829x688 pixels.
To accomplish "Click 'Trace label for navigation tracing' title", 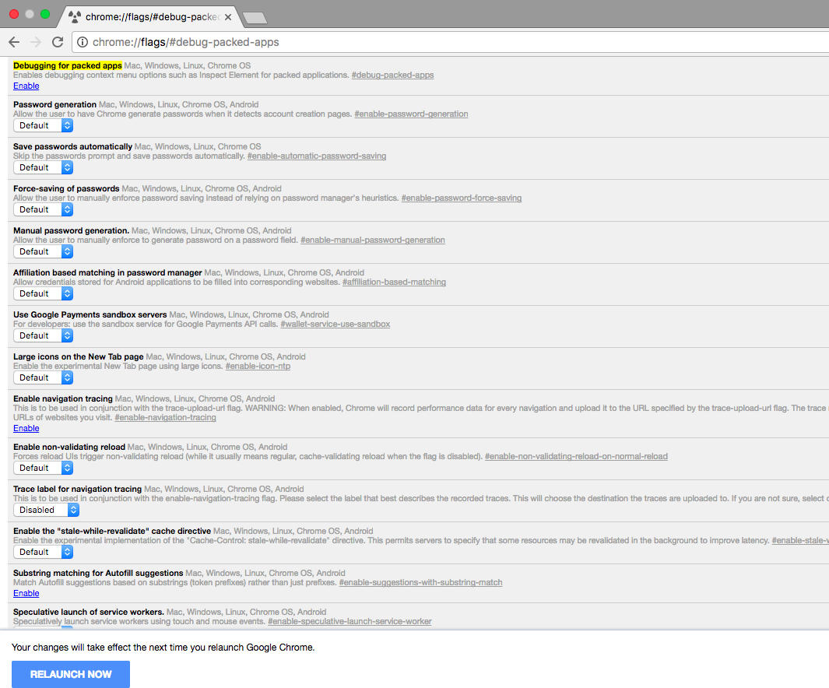I will 77,489.
